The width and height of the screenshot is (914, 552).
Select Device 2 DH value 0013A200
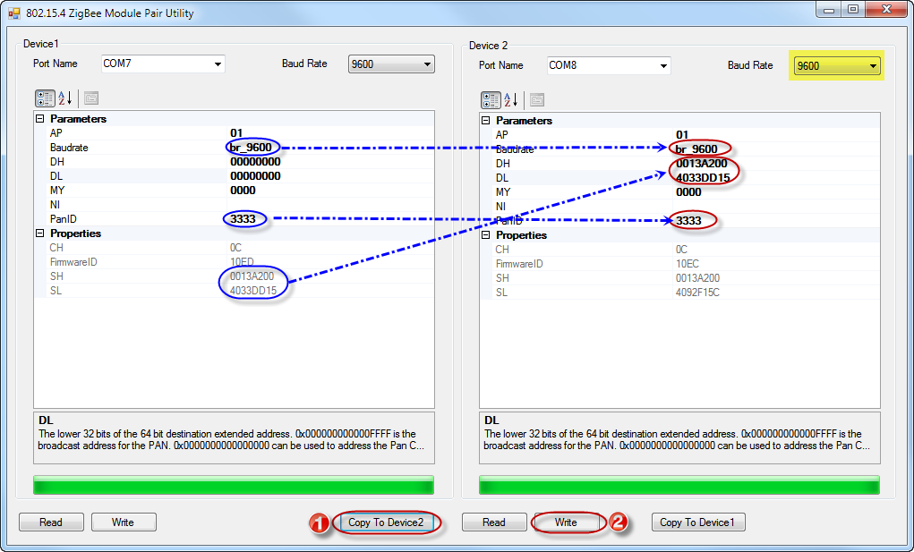pyautogui.click(x=702, y=164)
